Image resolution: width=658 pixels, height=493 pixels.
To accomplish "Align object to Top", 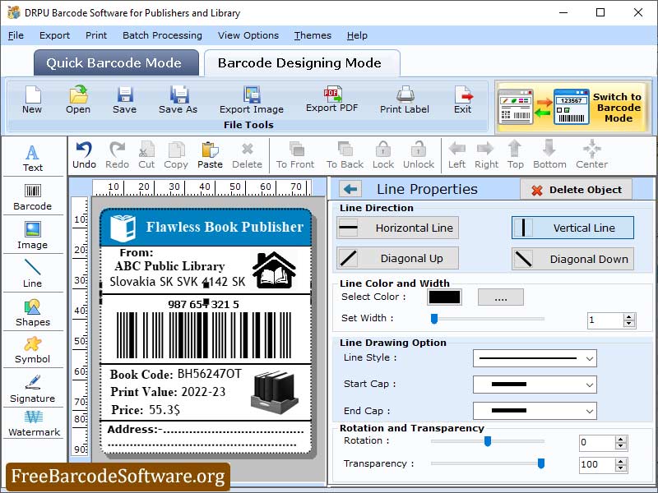I will 516,155.
